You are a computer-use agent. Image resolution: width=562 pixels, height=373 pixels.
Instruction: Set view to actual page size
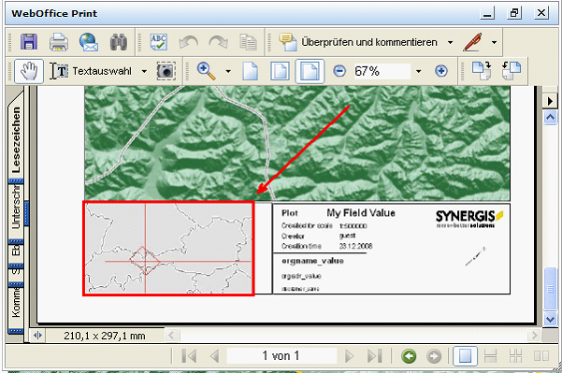(x=251, y=71)
